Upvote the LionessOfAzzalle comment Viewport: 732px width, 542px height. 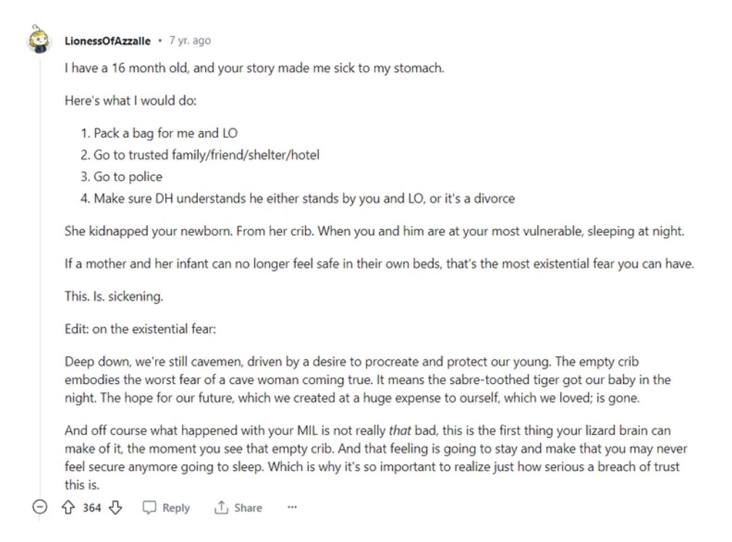coord(70,507)
